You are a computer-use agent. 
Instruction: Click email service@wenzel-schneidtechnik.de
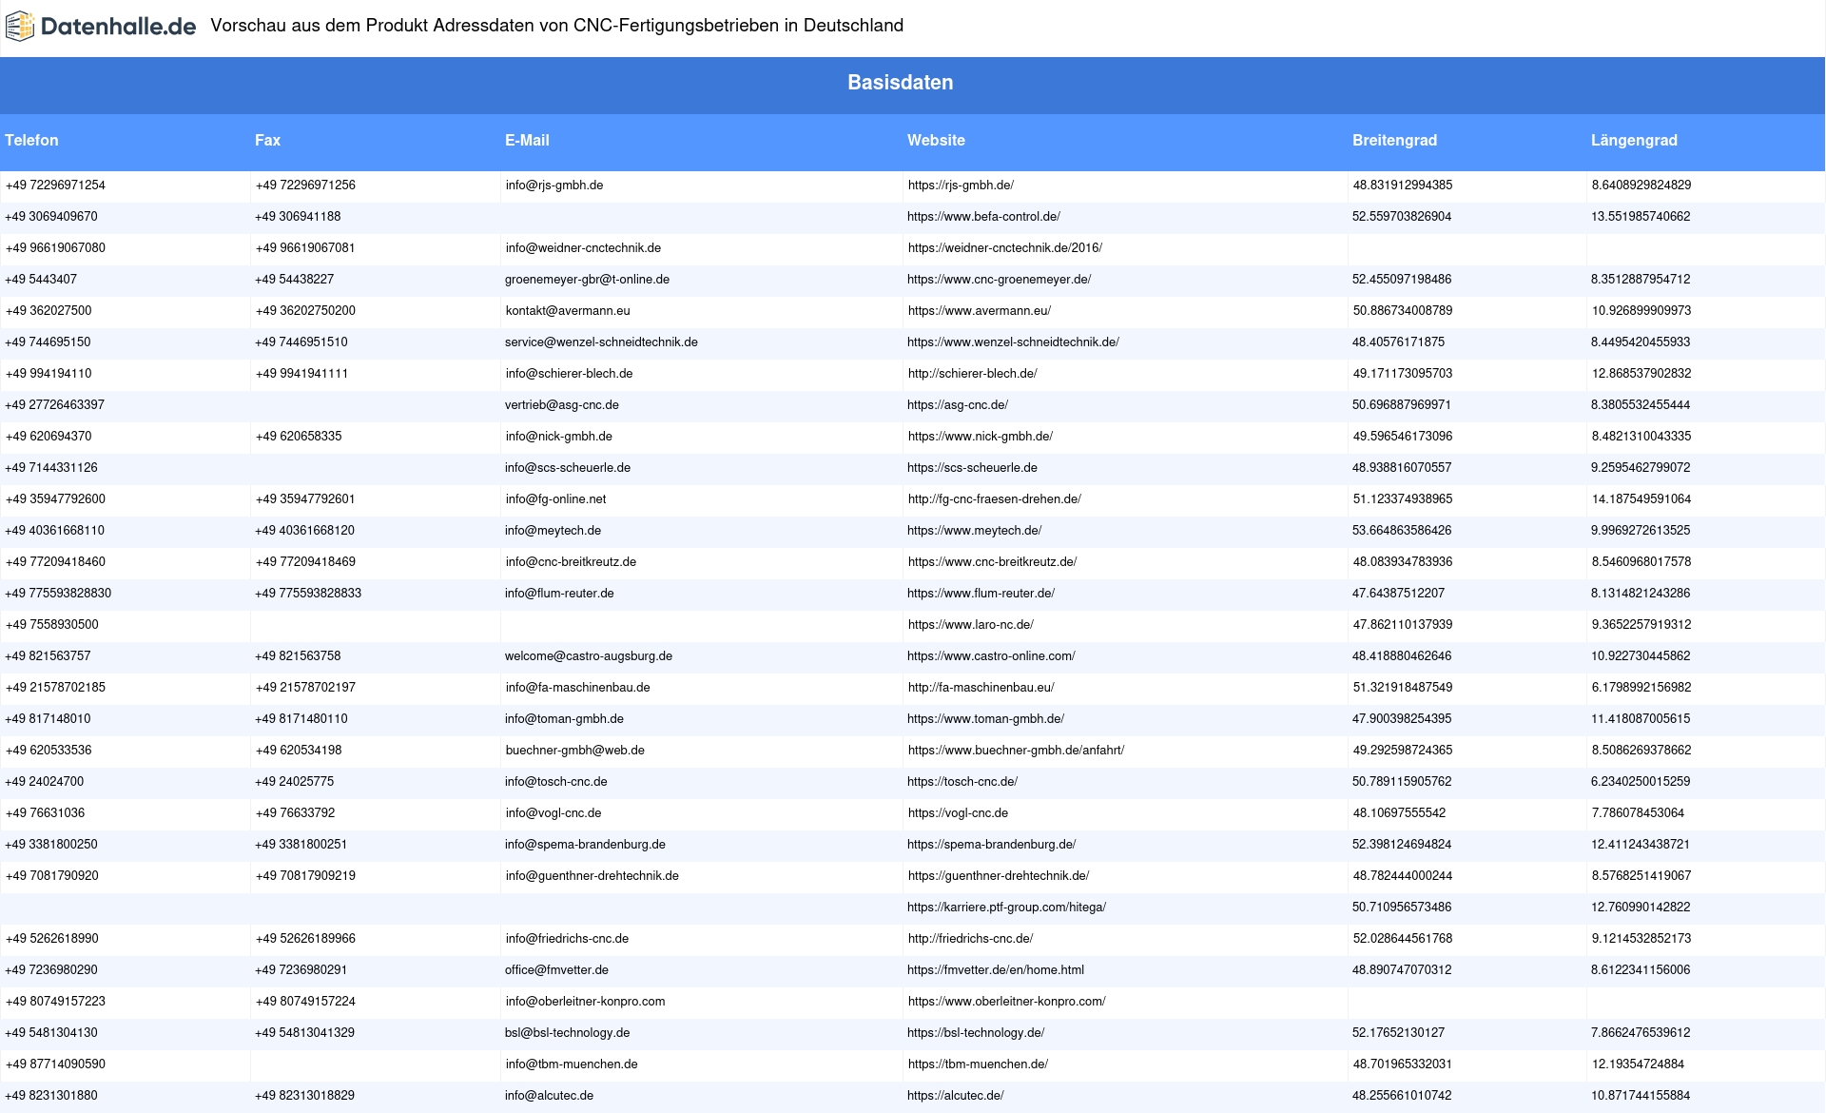601,342
